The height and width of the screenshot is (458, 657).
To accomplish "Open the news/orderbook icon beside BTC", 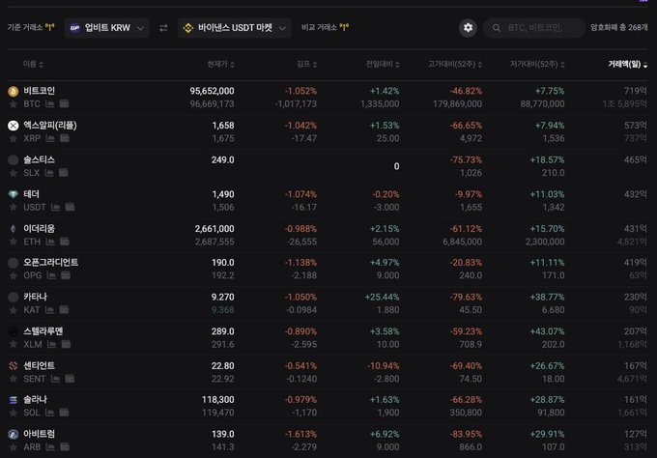I will tap(64, 103).
